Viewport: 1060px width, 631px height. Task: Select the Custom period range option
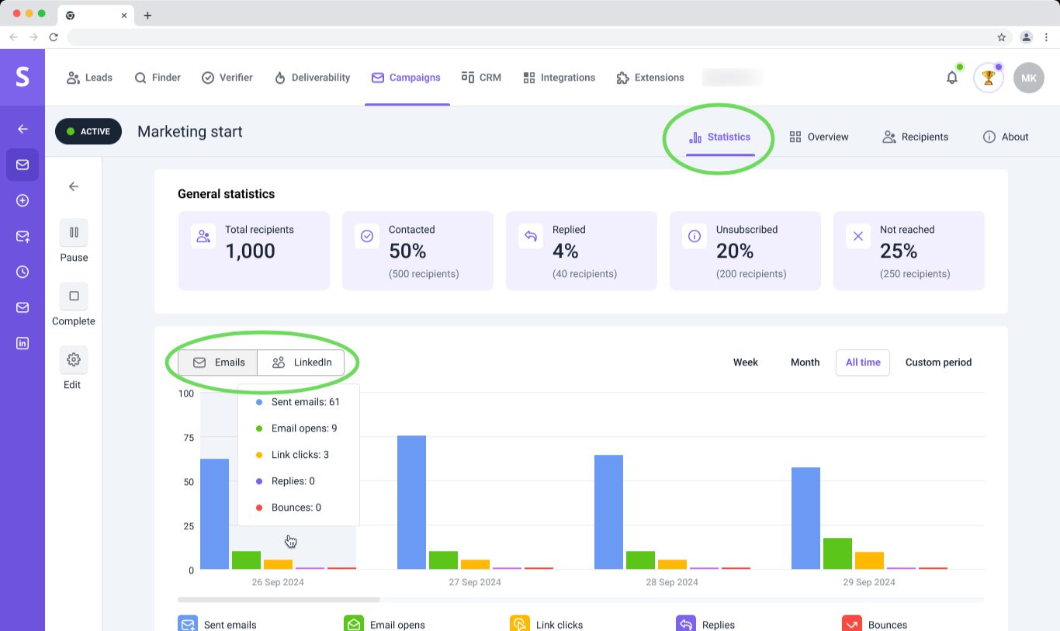[938, 362]
